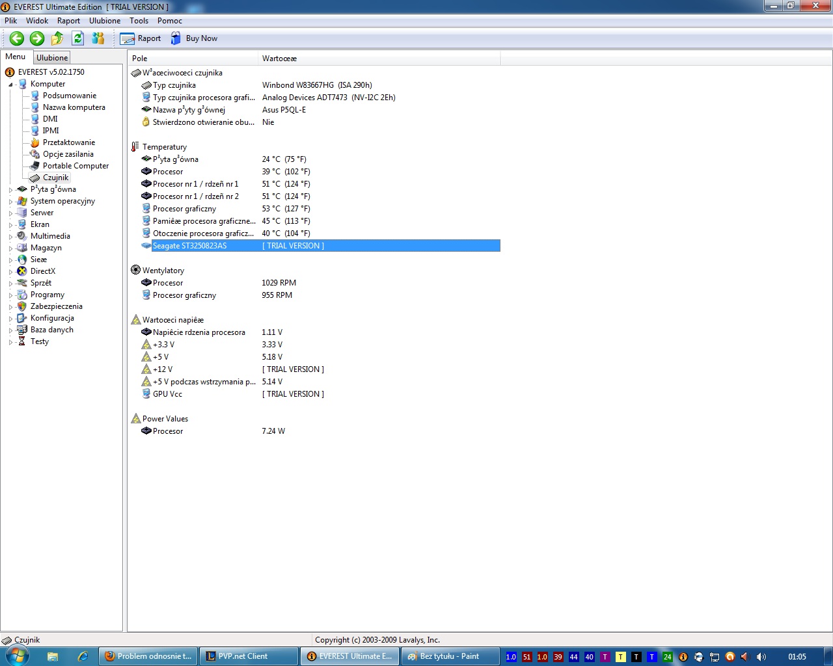Open Podsumowanie in the Komputer tree
Viewport: 833px width, 666px height.
(69, 96)
